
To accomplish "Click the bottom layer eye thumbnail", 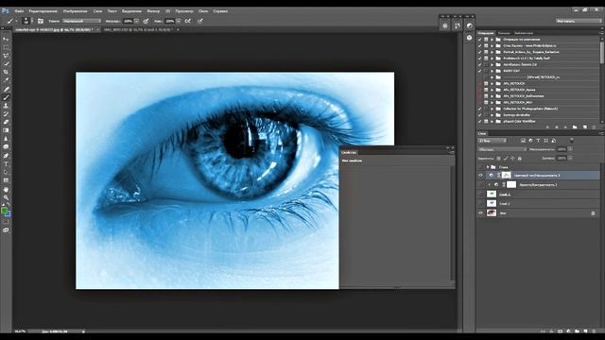I will click(492, 212).
